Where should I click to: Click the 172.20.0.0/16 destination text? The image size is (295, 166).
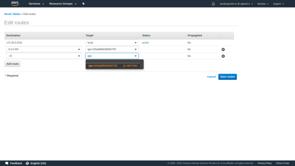[x=14, y=43]
